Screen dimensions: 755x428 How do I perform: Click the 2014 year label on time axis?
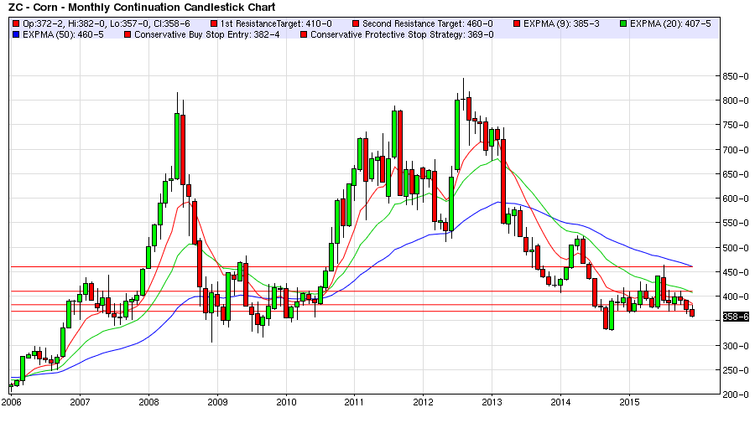coord(560,402)
